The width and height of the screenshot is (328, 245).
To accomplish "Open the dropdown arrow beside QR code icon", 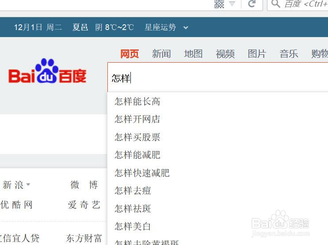I will click(232, 4).
